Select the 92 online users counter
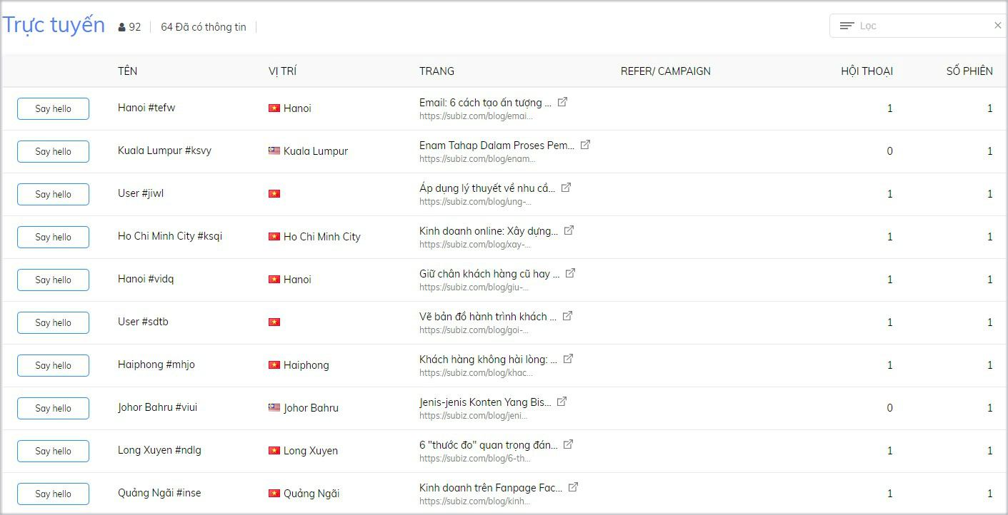 coord(129,27)
